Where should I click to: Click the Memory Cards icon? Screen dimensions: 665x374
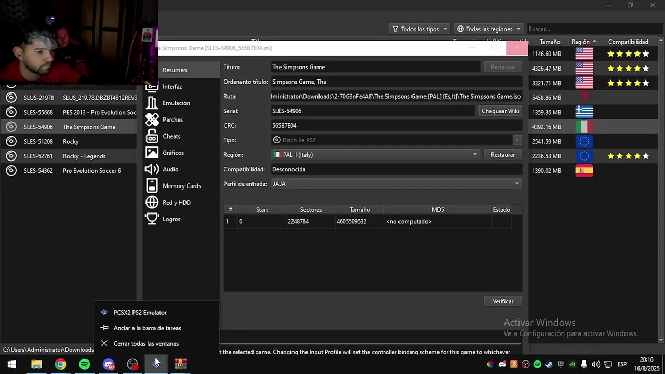click(x=152, y=186)
